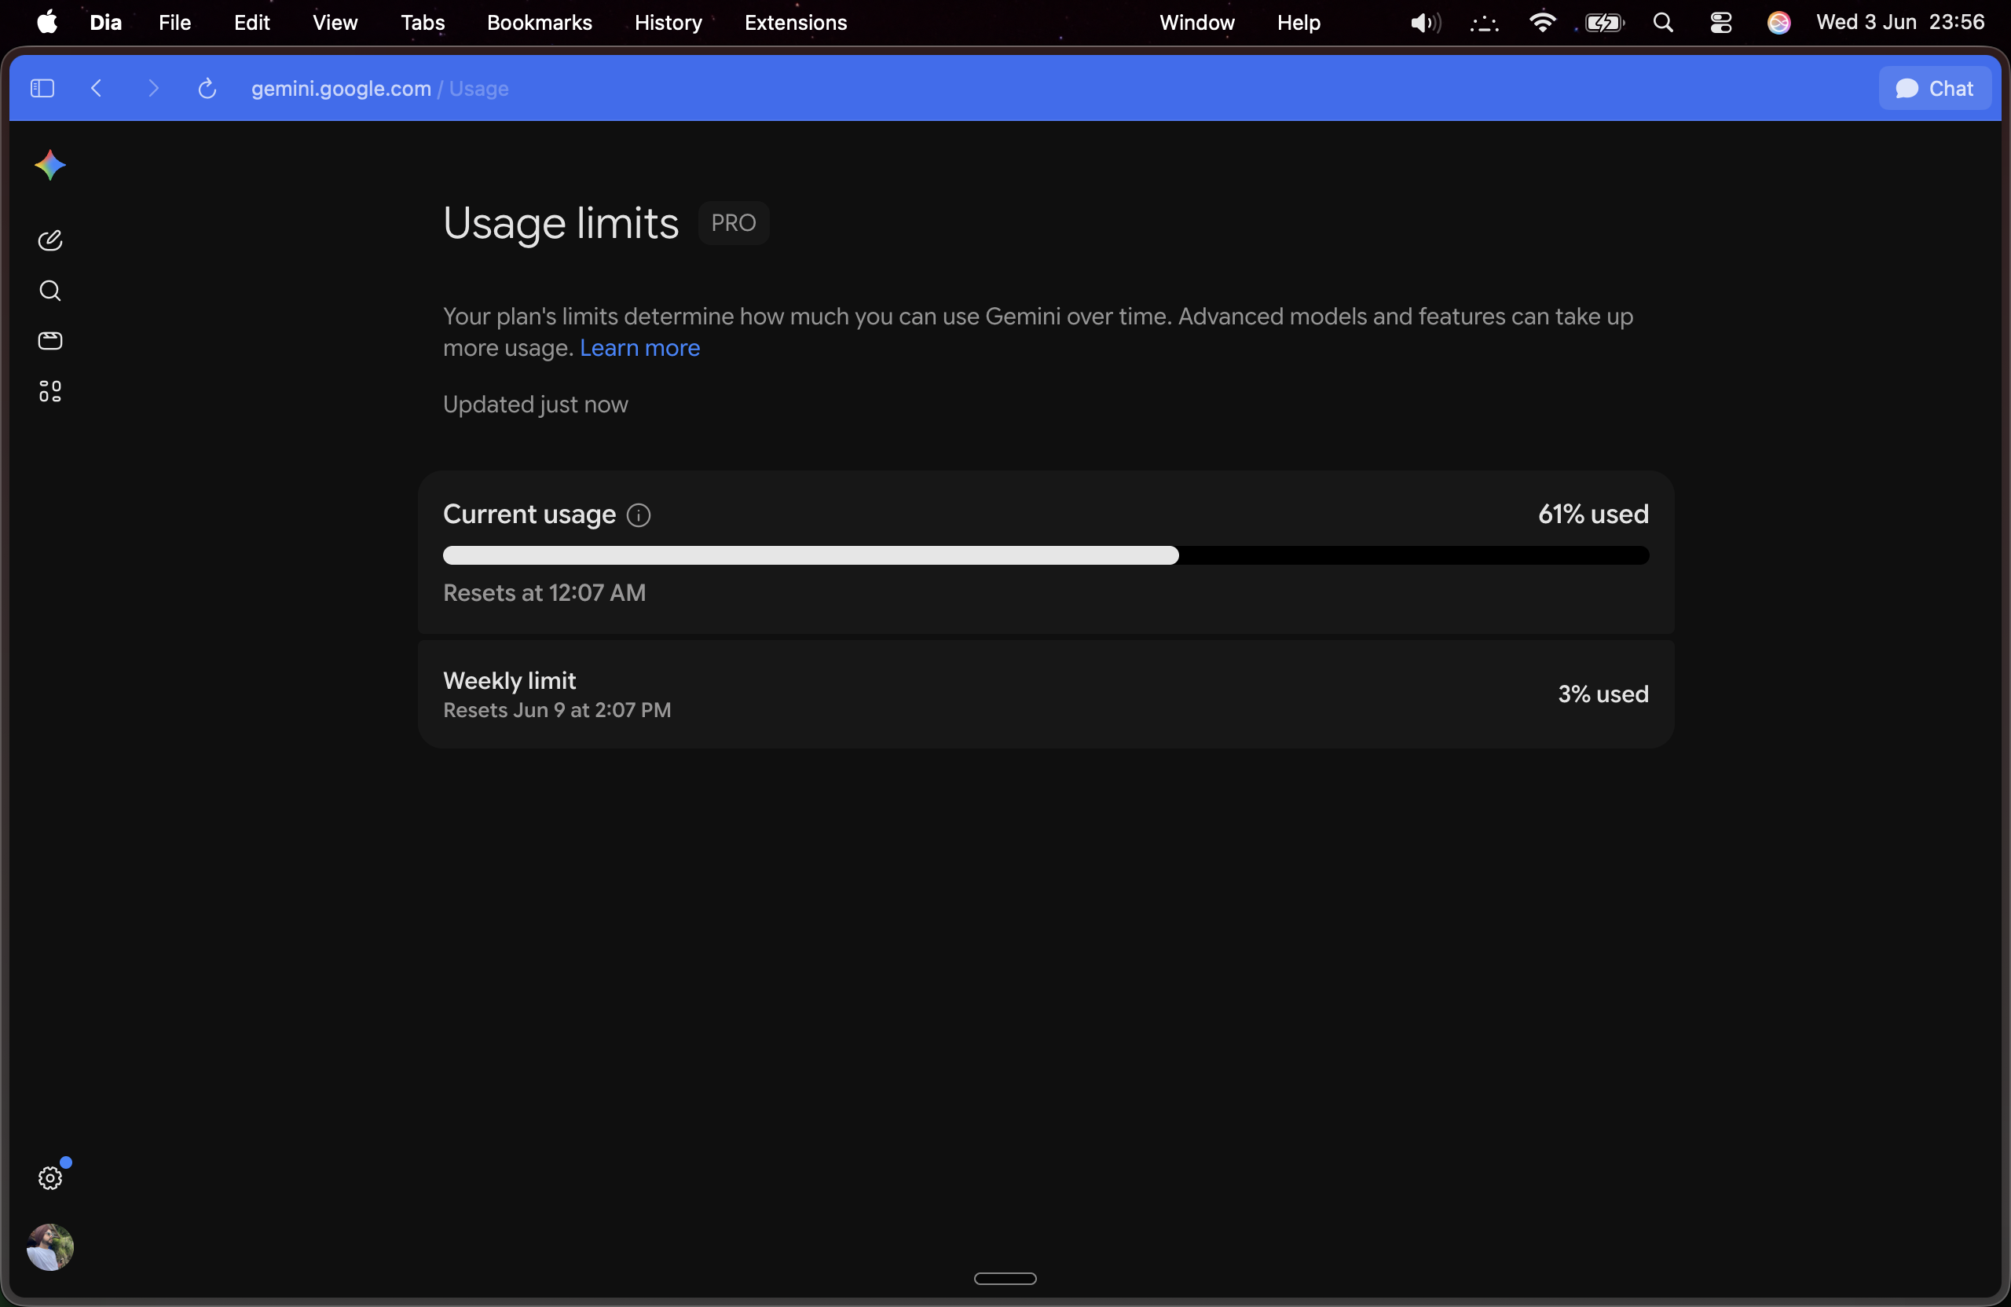Follow the Learn more link
Viewport: 2011px width, 1307px height.
point(639,347)
